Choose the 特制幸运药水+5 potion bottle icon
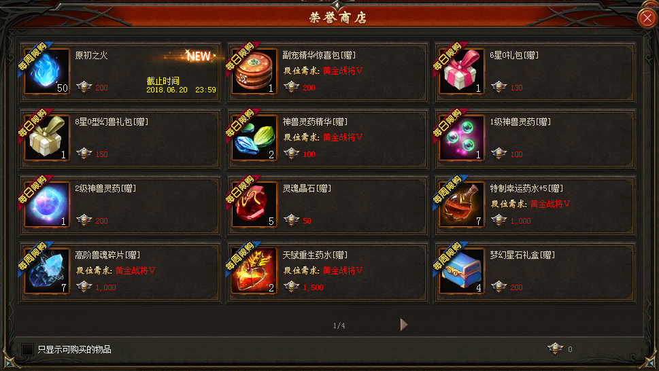 tap(462, 205)
